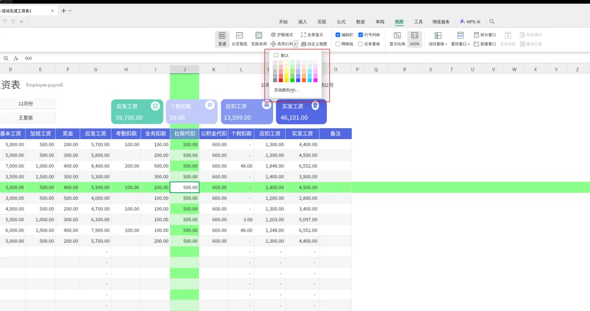This screenshot has width=590, height=311.
Task: Choose More Colors (其他颜色) option
Action: [x=286, y=90]
